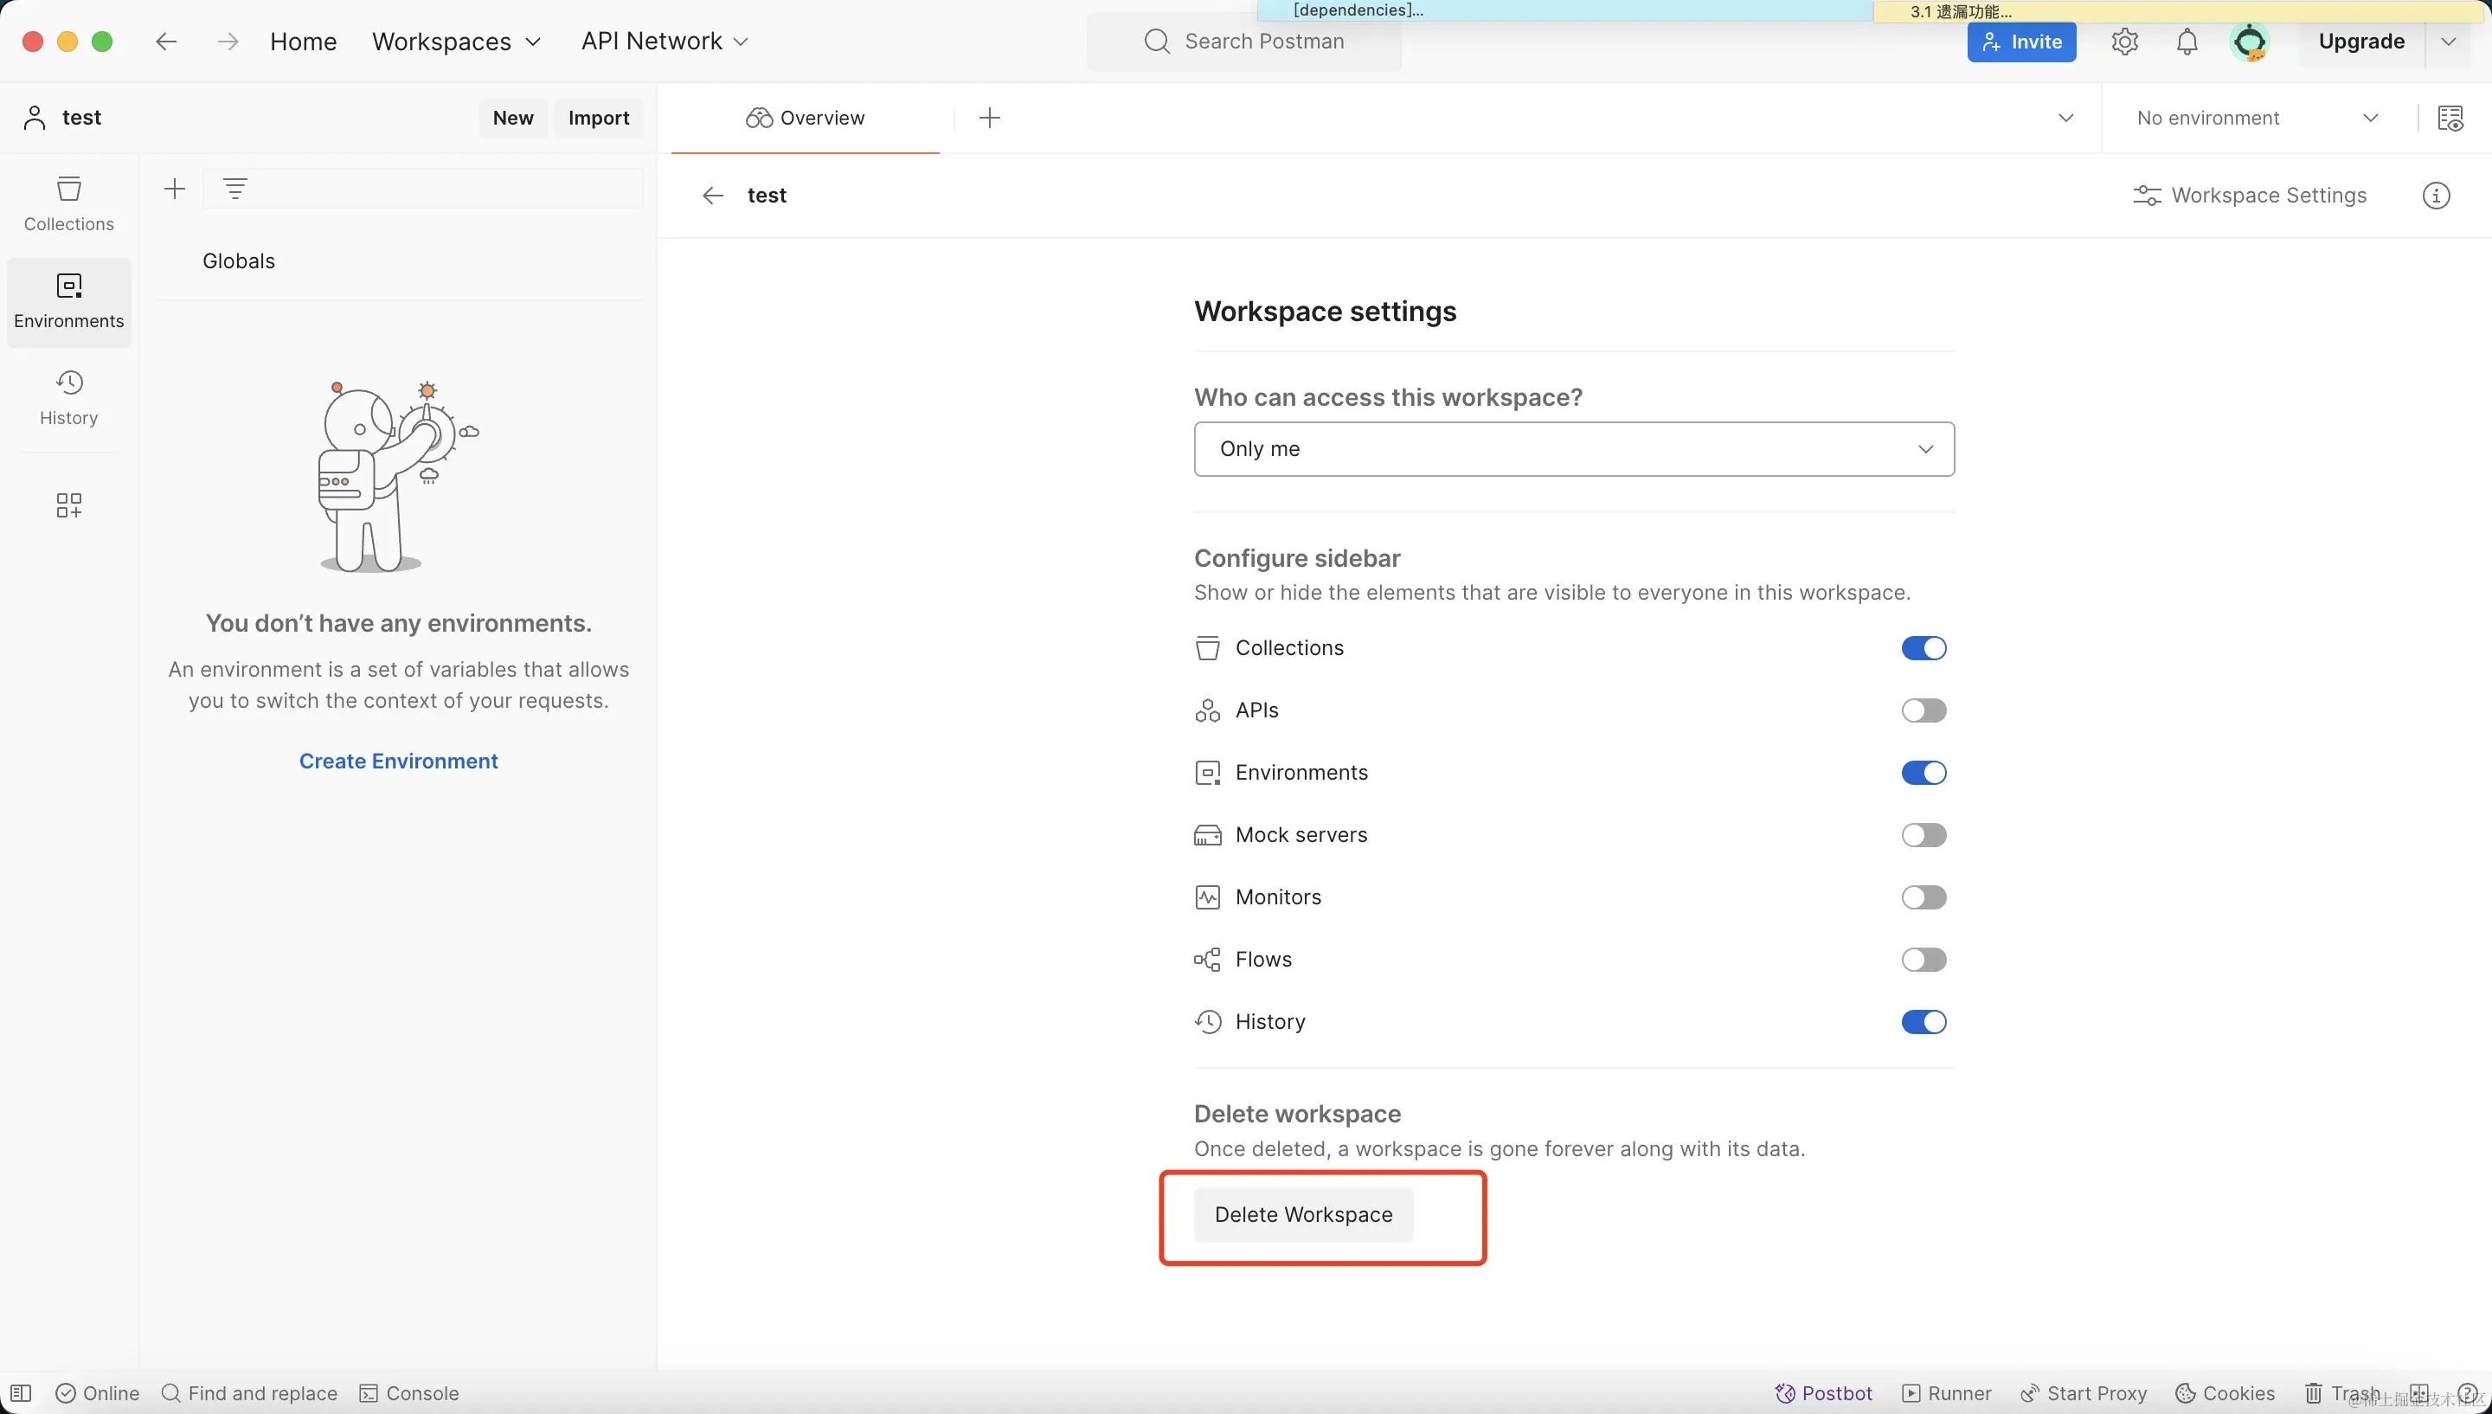Expand the 'Only me' access dropdown
This screenshot has height=1414, width=2492.
[x=1574, y=448]
